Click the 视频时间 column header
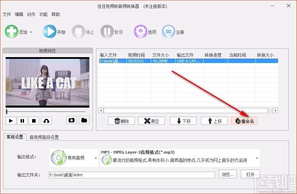 [136, 55]
